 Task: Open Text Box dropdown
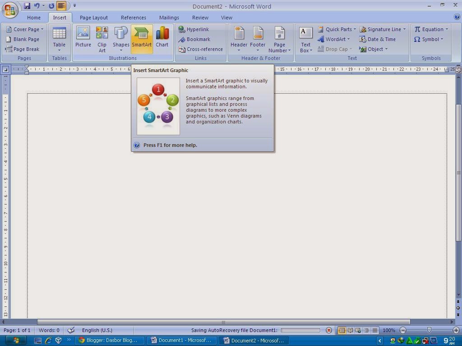coord(305,40)
